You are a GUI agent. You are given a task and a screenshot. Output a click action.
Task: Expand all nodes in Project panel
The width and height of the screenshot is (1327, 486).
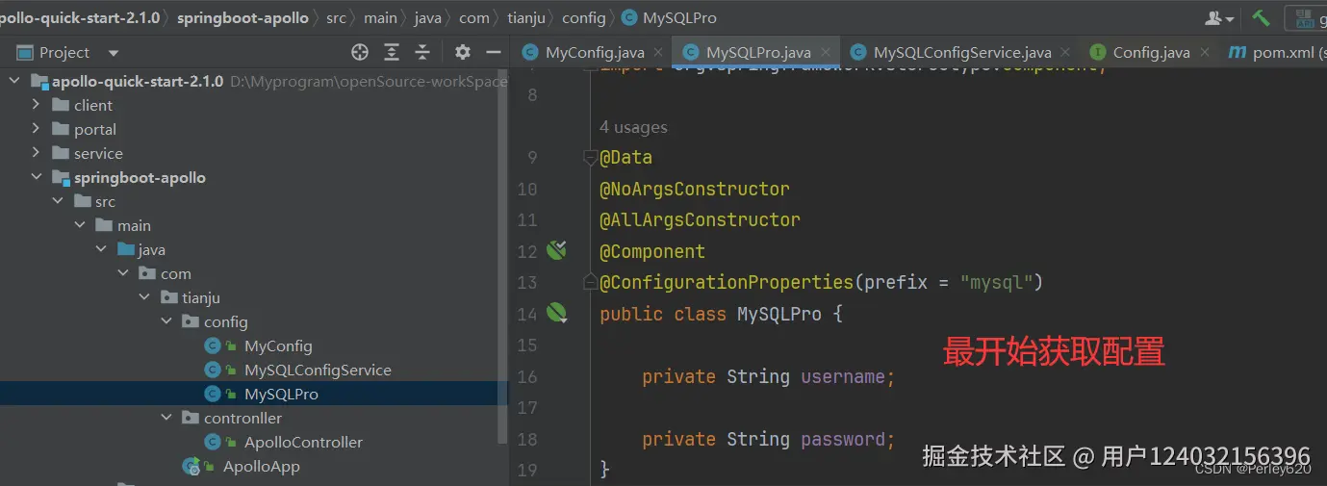click(x=392, y=52)
